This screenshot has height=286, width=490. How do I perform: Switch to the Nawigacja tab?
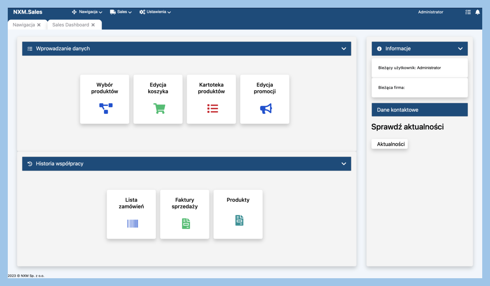[x=24, y=25]
